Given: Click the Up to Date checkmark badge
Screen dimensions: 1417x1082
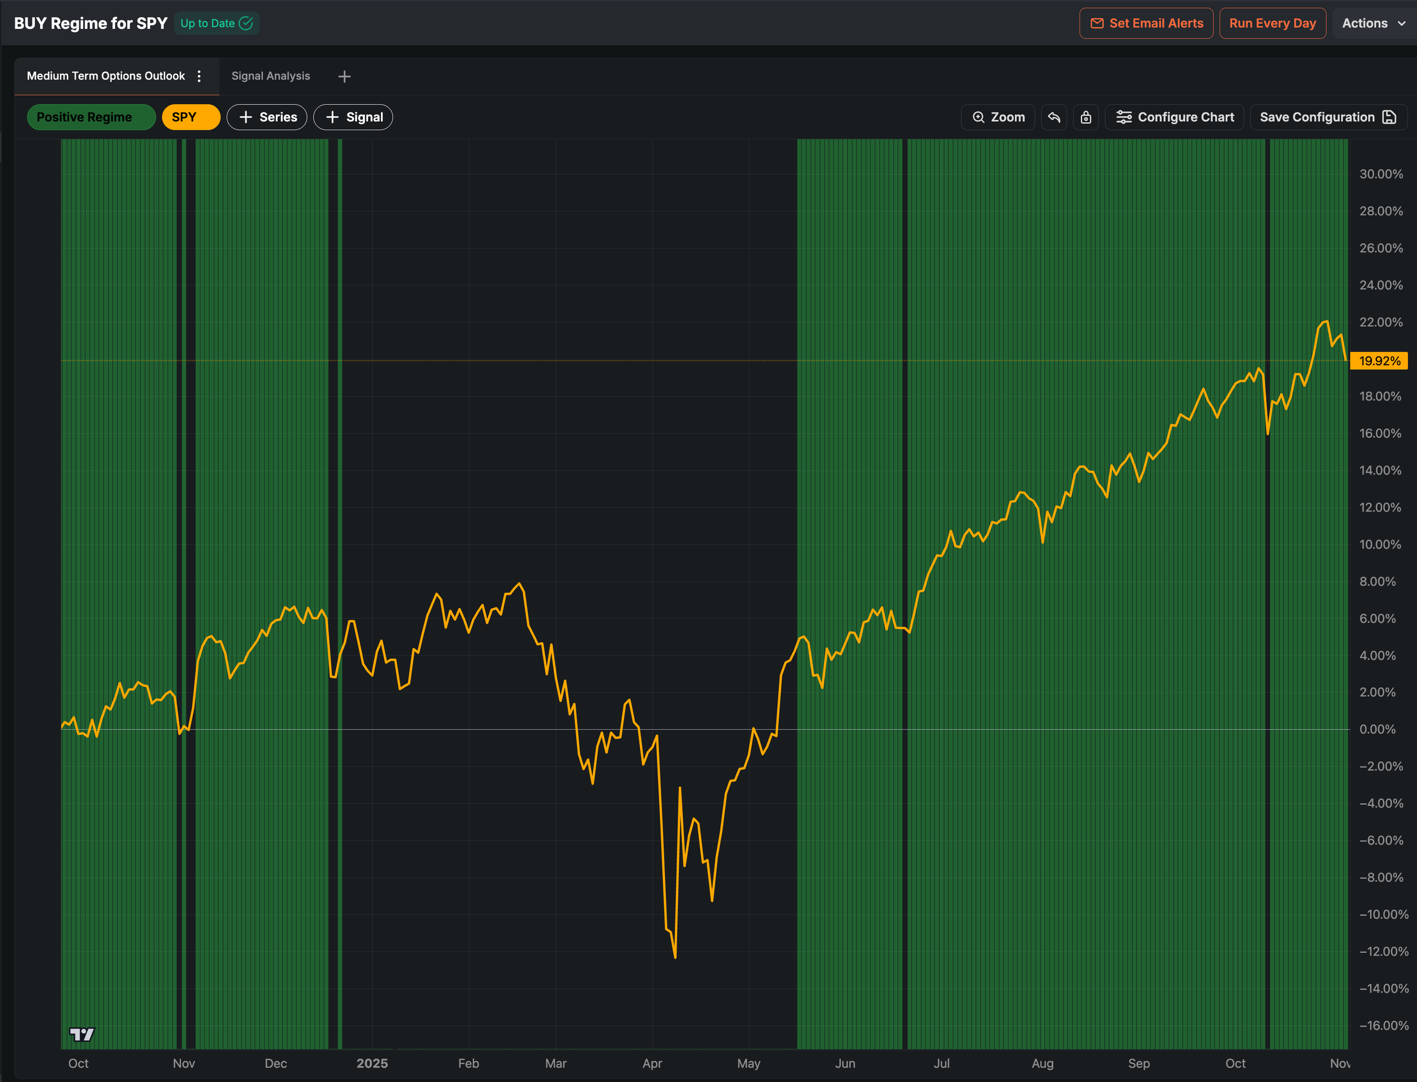Looking at the screenshot, I should [217, 23].
